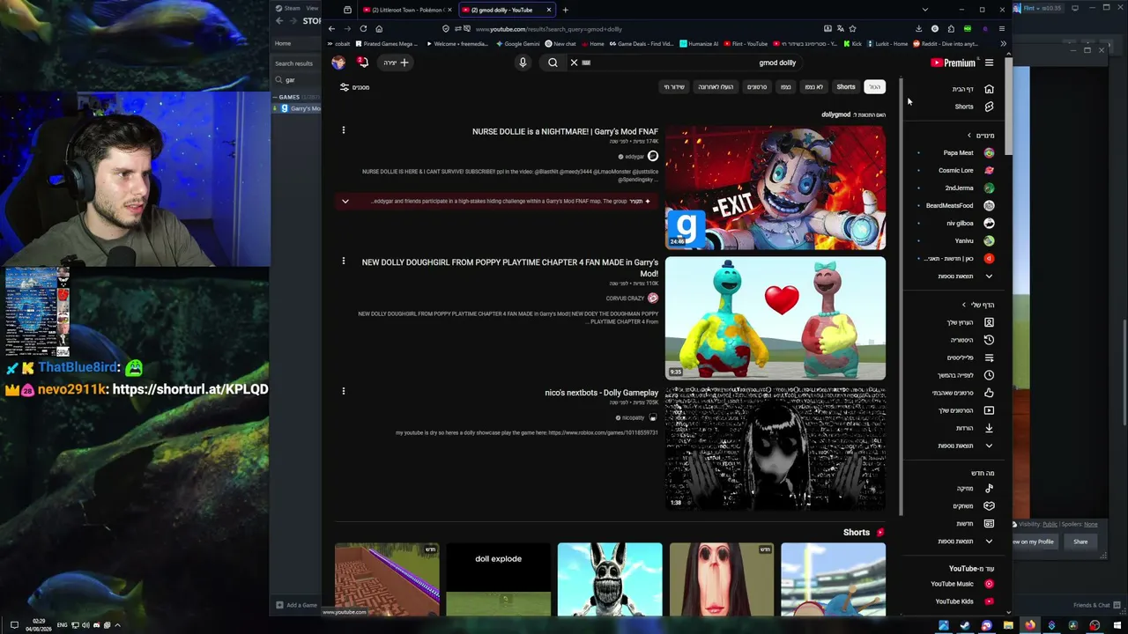Expand the Subscriptions section header
This screenshot has width=1128, height=634.
(980, 136)
